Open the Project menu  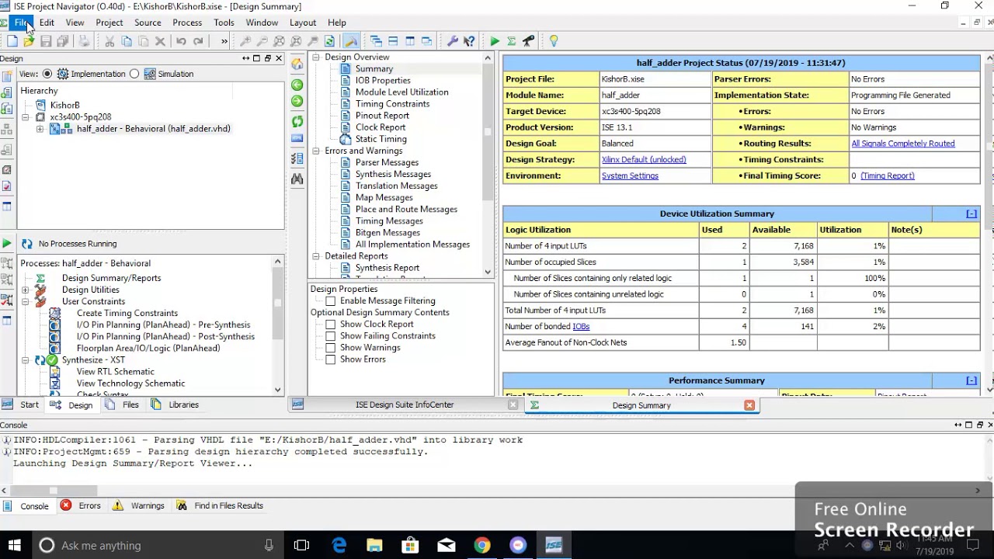109,23
